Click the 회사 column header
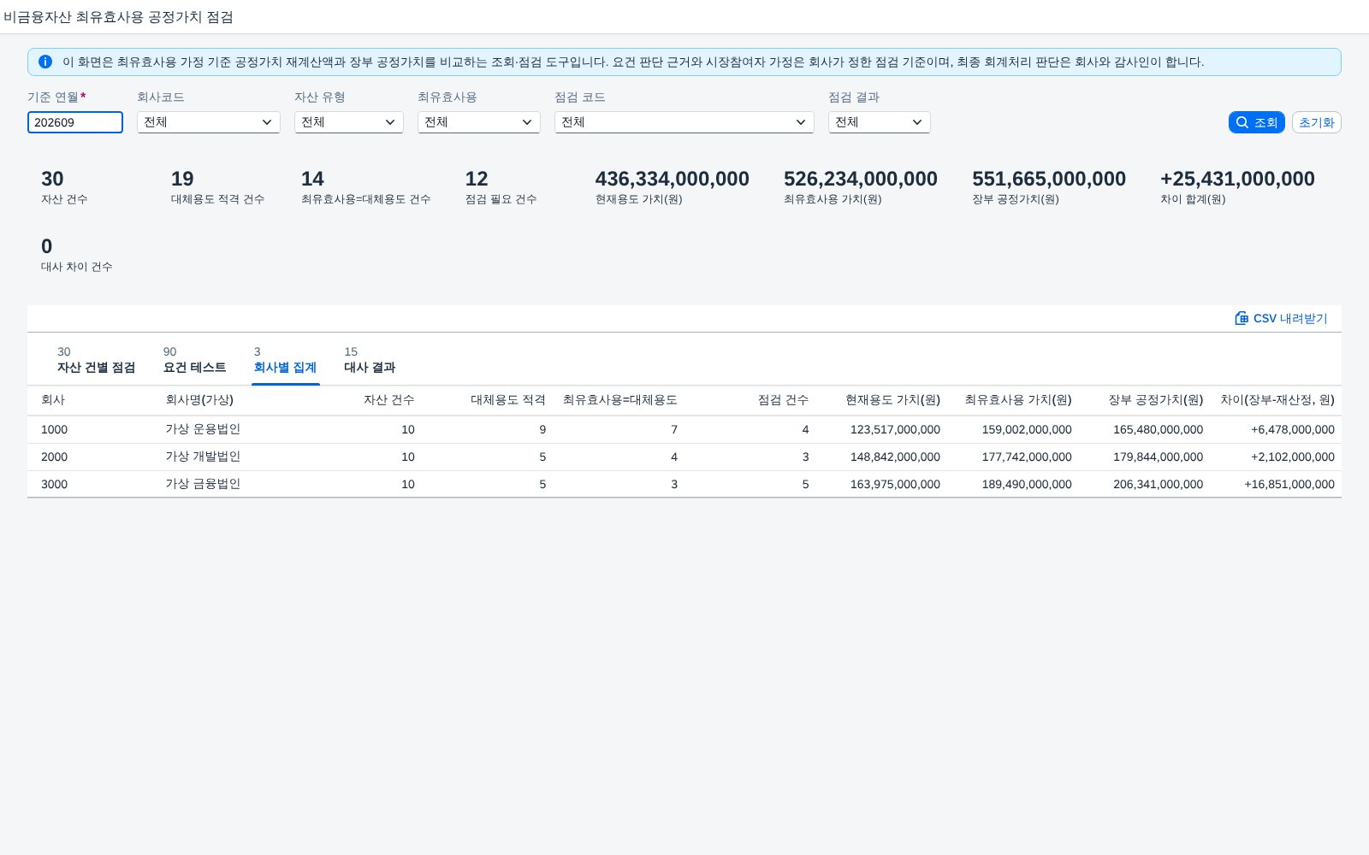This screenshot has width=1369, height=855. 53,400
